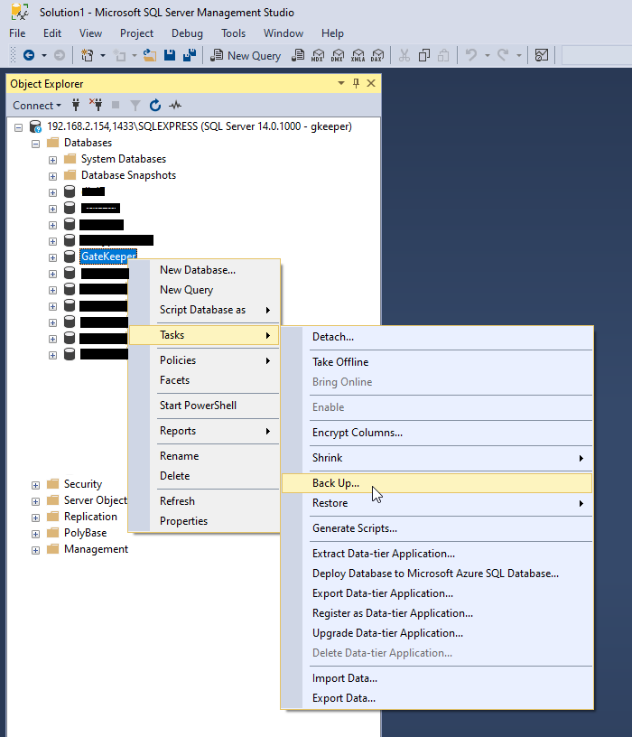Click the Save disk icon
Viewport: 632px width, 737px height.
170,55
